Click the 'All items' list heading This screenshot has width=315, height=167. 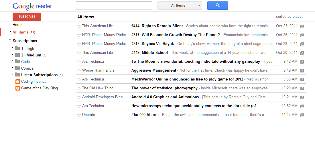86,17
